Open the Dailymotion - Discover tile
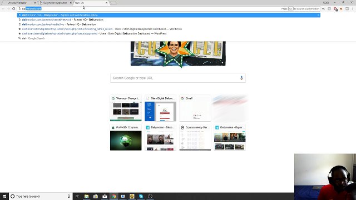 point(161,137)
